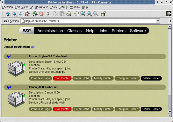Print Test Page for the Epson printer

point(40,78)
